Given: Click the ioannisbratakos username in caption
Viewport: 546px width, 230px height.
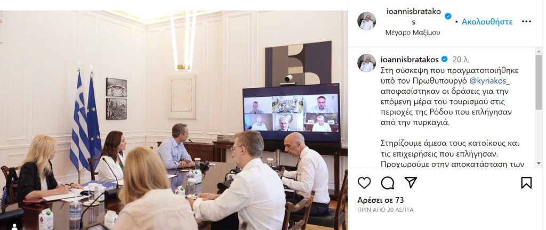Looking at the screenshot, I should coord(409,60).
